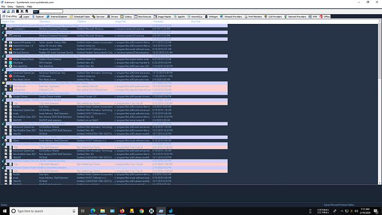Switch to the Winsock Providers tab
Image resolution: width=382 pixels, height=215 pixels.
[x=231, y=17]
